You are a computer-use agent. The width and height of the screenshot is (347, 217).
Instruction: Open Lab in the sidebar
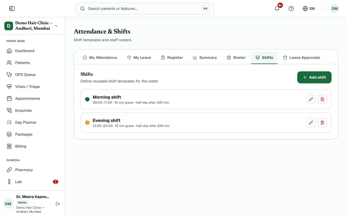(32, 182)
